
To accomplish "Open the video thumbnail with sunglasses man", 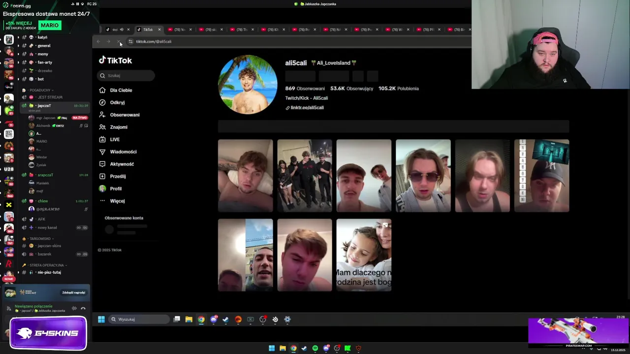I will pos(423,176).
